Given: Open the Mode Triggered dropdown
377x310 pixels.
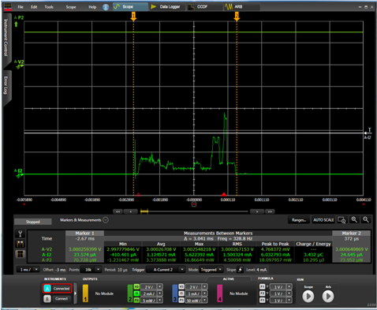Looking at the screenshot, I should pos(211,270).
